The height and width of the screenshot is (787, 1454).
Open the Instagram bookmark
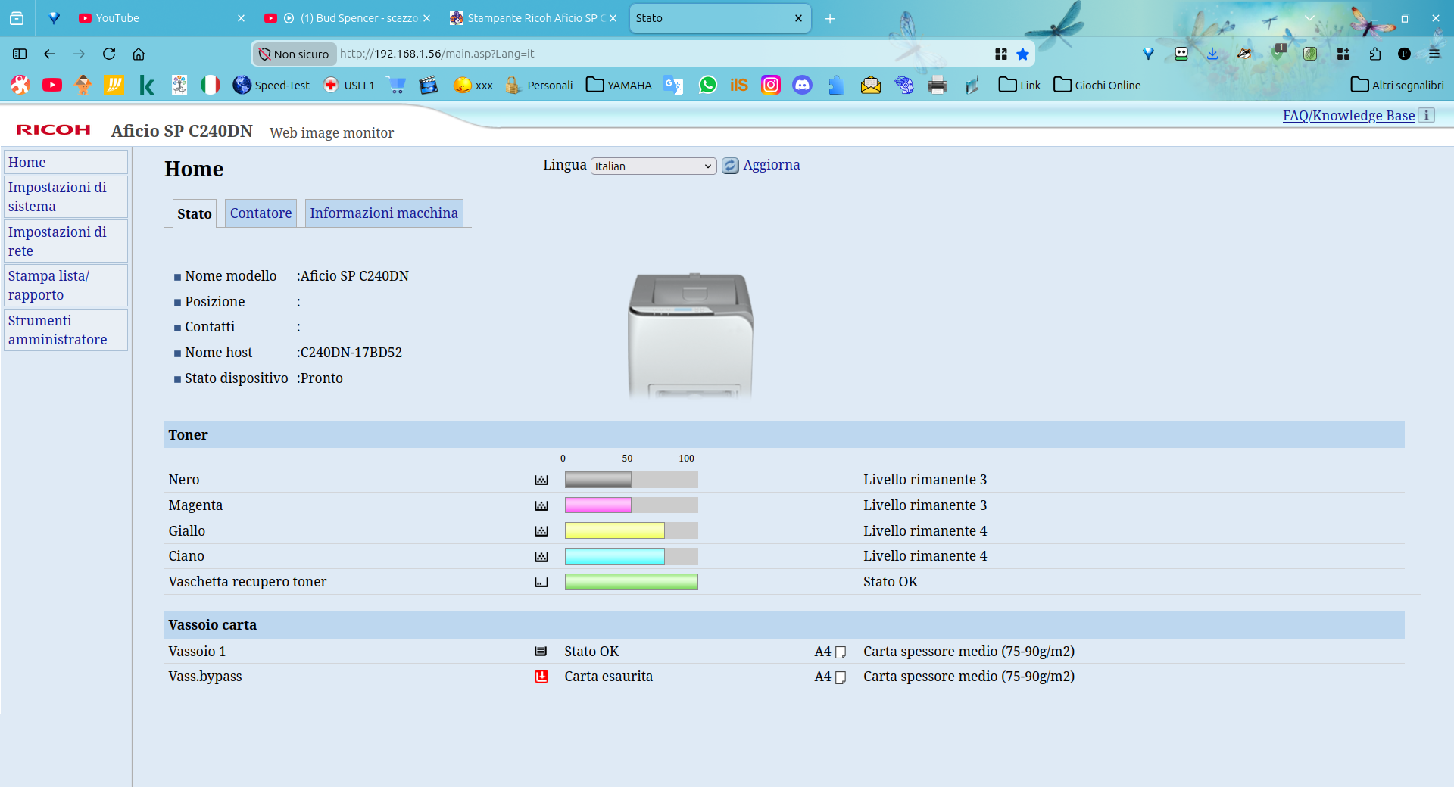(x=771, y=85)
